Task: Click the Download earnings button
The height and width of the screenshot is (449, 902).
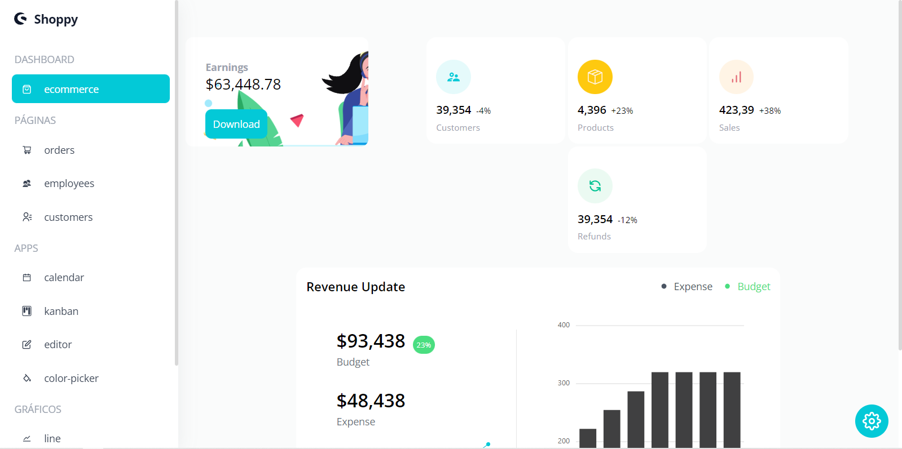Action: [x=236, y=124]
